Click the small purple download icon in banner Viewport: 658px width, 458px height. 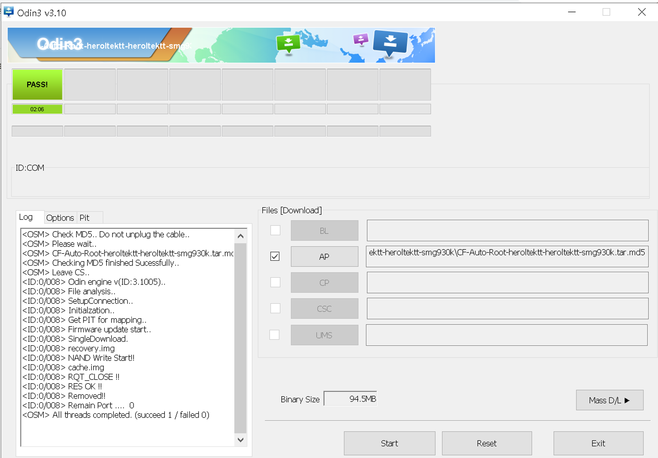pos(361,39)
